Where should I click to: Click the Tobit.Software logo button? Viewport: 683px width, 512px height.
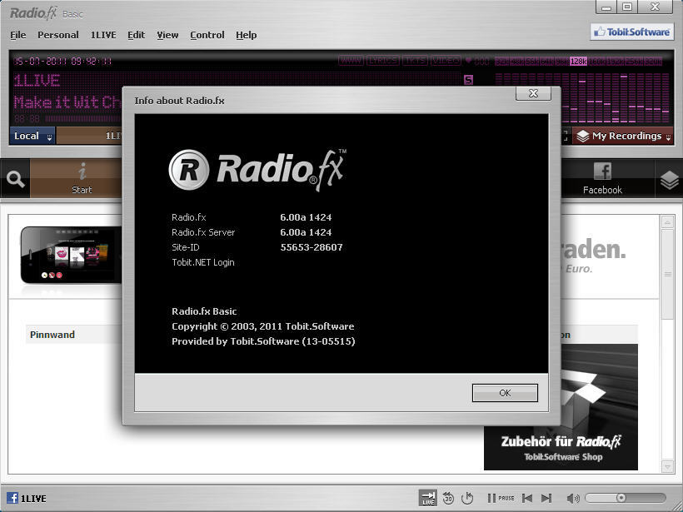point(631,32)
